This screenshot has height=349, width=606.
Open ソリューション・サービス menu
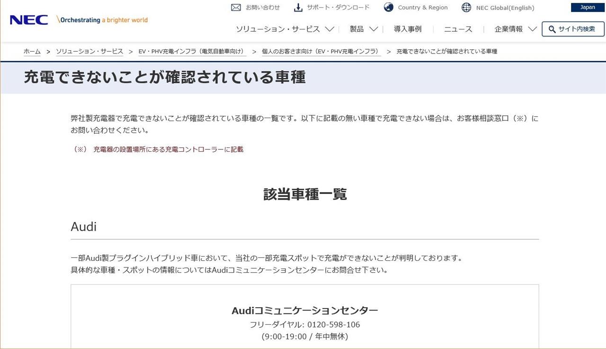pos(278,29)
